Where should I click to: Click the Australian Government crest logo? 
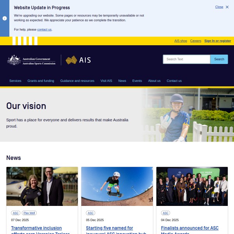(14, 60)
